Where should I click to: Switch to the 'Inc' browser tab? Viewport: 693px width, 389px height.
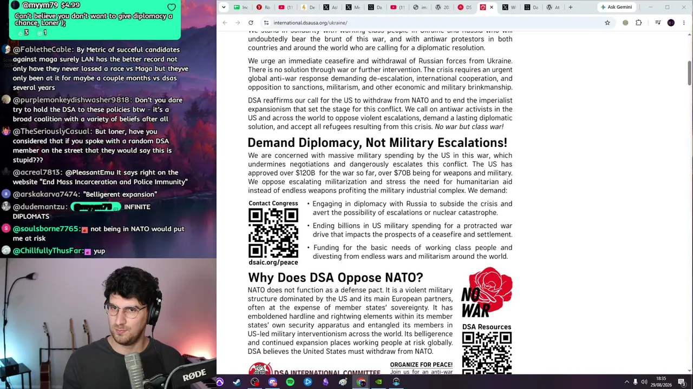click(241, 7)
